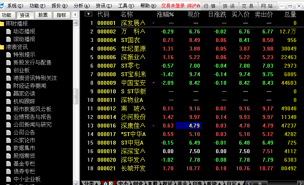Click the 网站 button in title bar
The width and height of the screenshot is (304, 185).
point(267,6)
